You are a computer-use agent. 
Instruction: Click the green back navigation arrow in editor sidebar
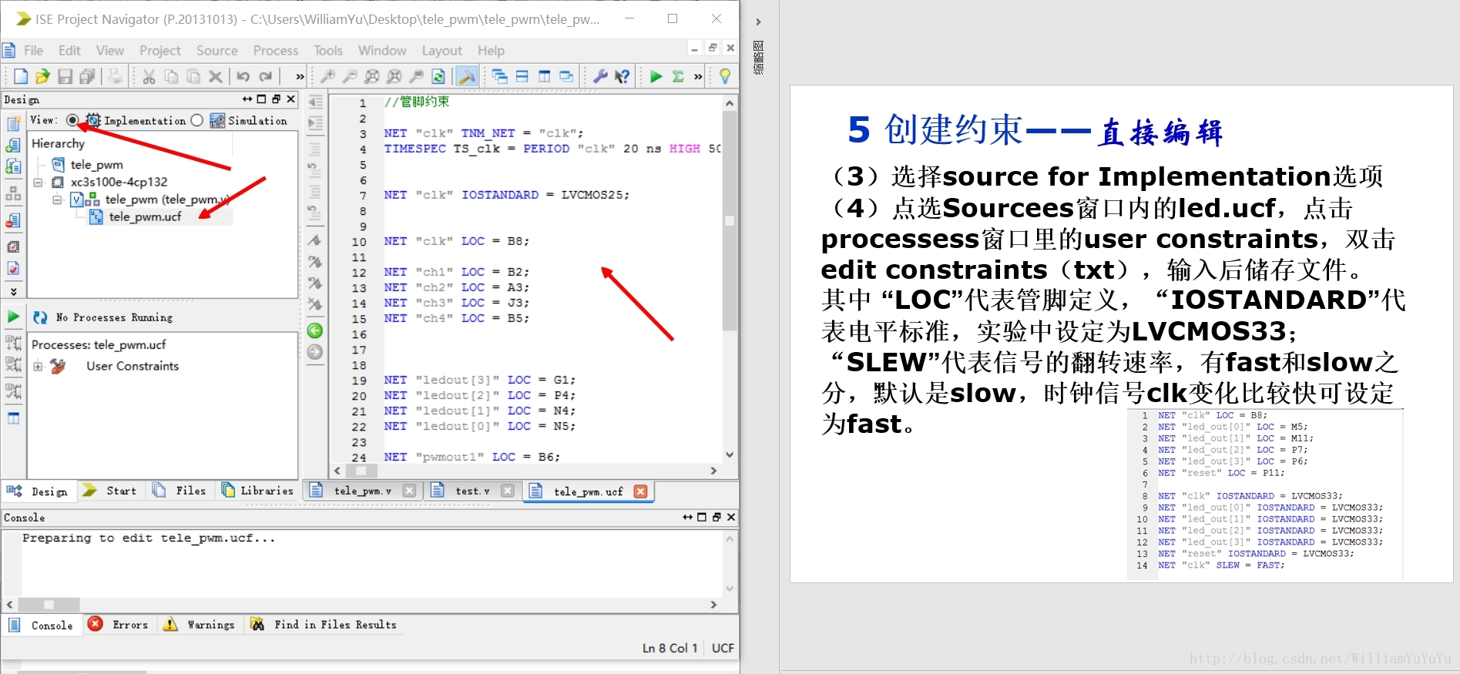315,330
